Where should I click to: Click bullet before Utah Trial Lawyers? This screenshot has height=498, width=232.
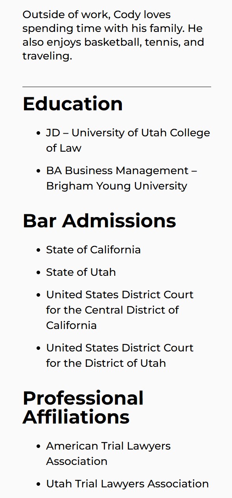(x=38, y=484)
